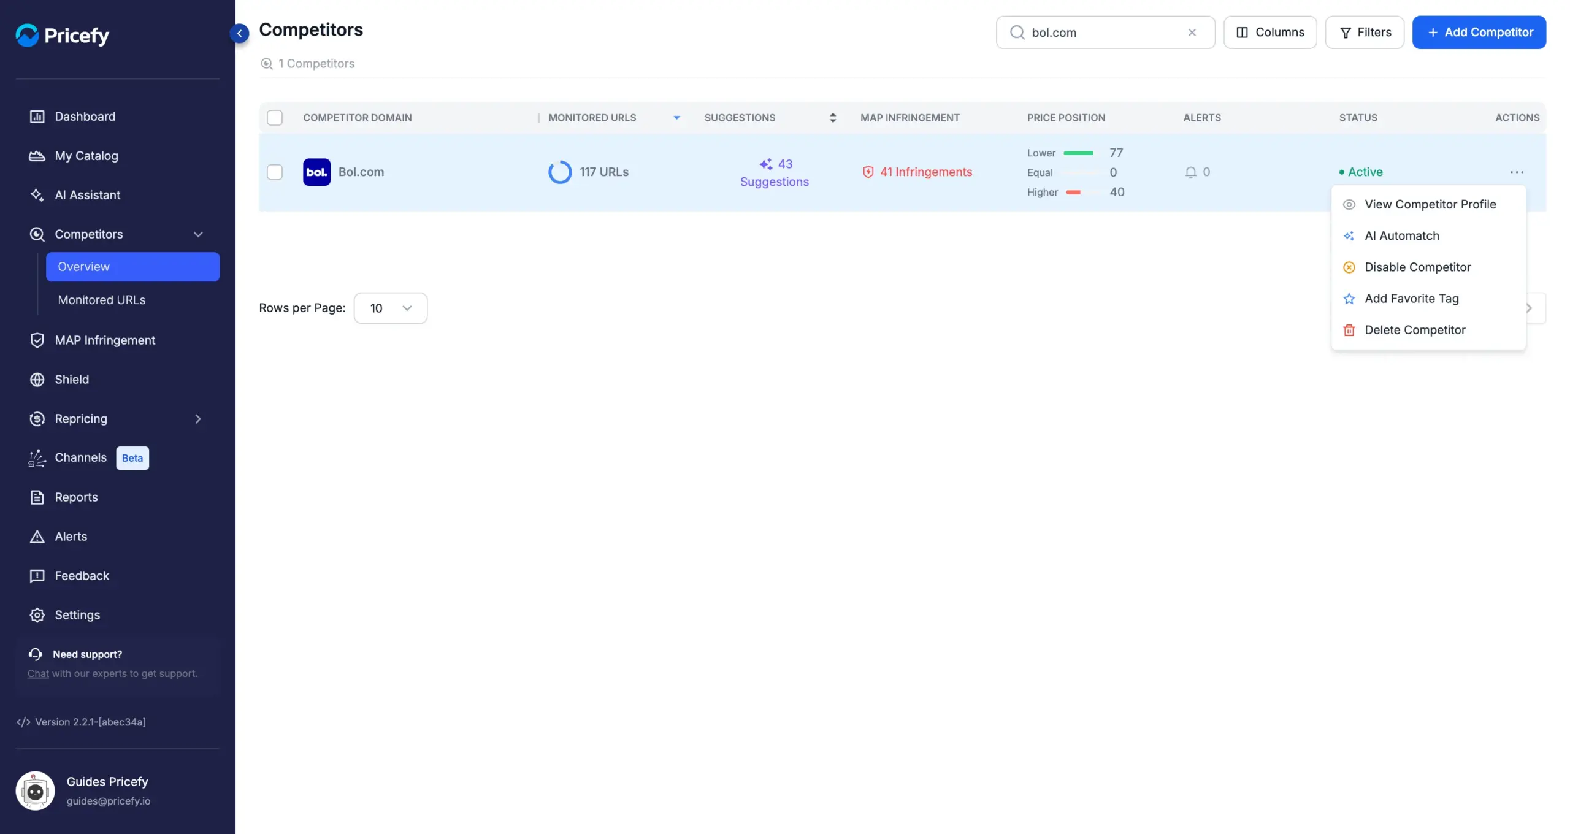This screenshot has width=1570, height=834.
Task: Open the Shield page
Action: [72, 380]
